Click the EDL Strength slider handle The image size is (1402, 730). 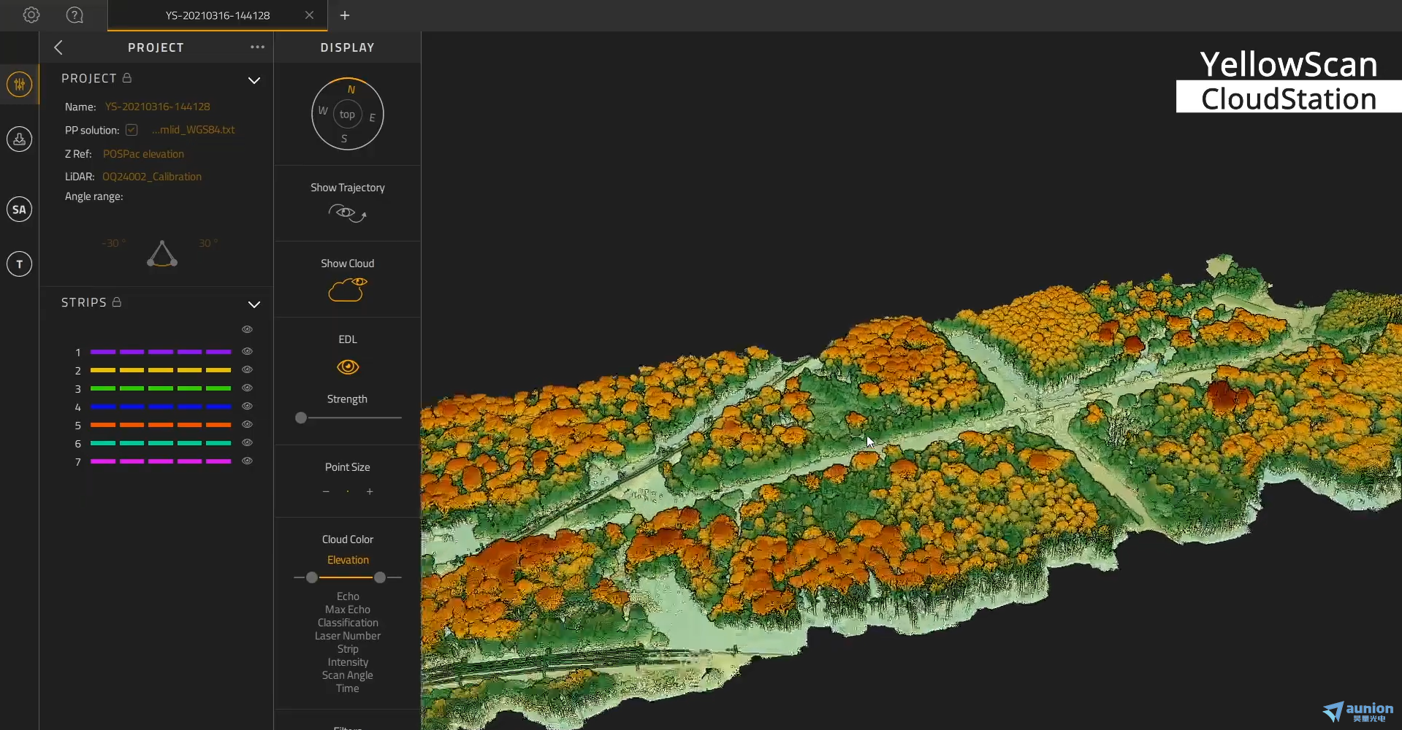pos(301,418)
